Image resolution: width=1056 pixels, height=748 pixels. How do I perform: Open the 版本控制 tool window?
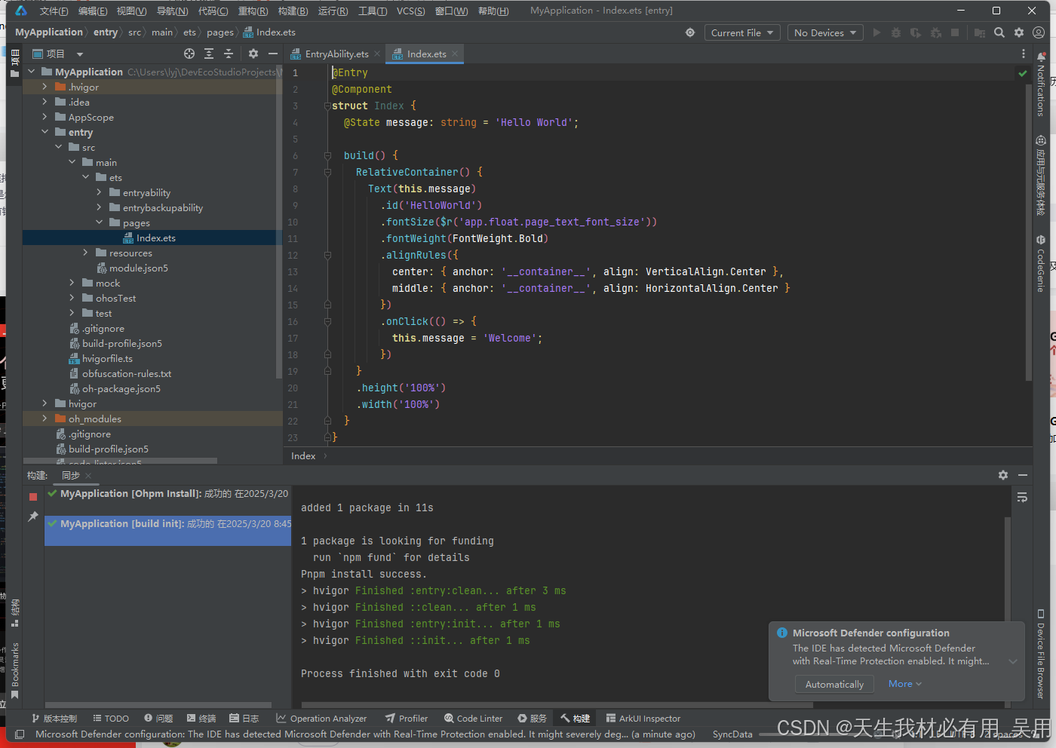tap(54, 719)
